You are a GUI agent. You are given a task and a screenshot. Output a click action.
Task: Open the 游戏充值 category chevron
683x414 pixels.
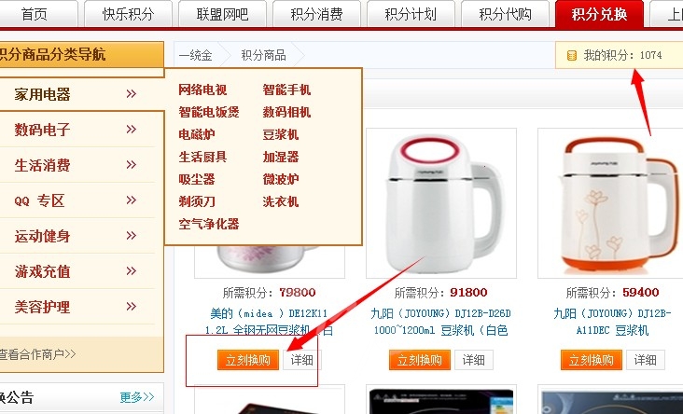click(132, 270)
